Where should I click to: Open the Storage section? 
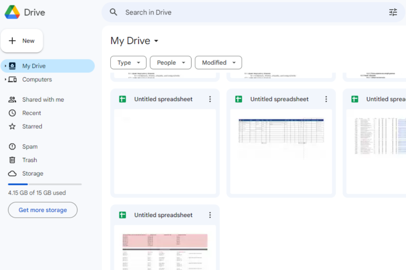pos(33,174)
